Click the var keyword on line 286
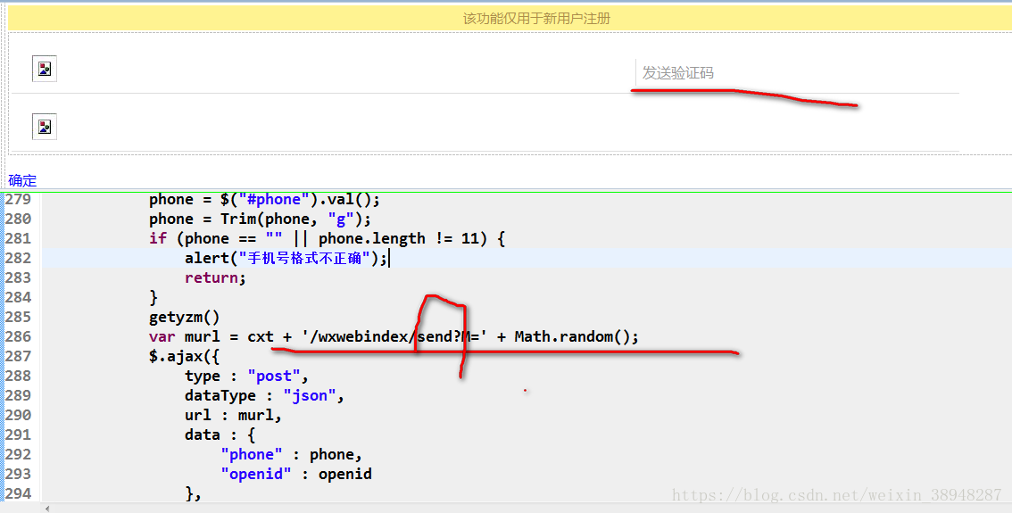The height and width of the screenshot is (513, 1012). [x=162, y=337]
